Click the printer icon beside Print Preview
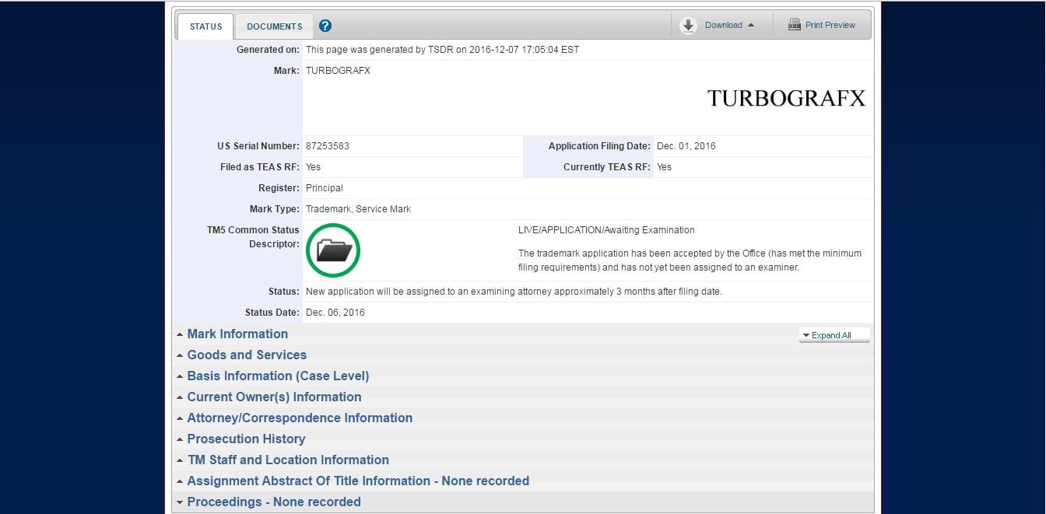The height and width of the screenshot is (514, 1046). tap(795, 25)
